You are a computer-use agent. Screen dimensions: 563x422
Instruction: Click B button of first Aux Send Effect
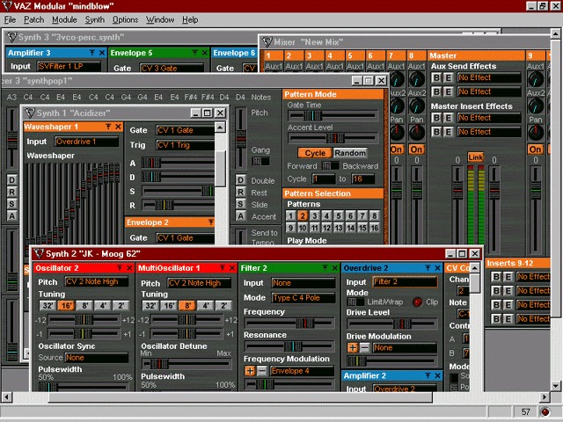point(436,77)
